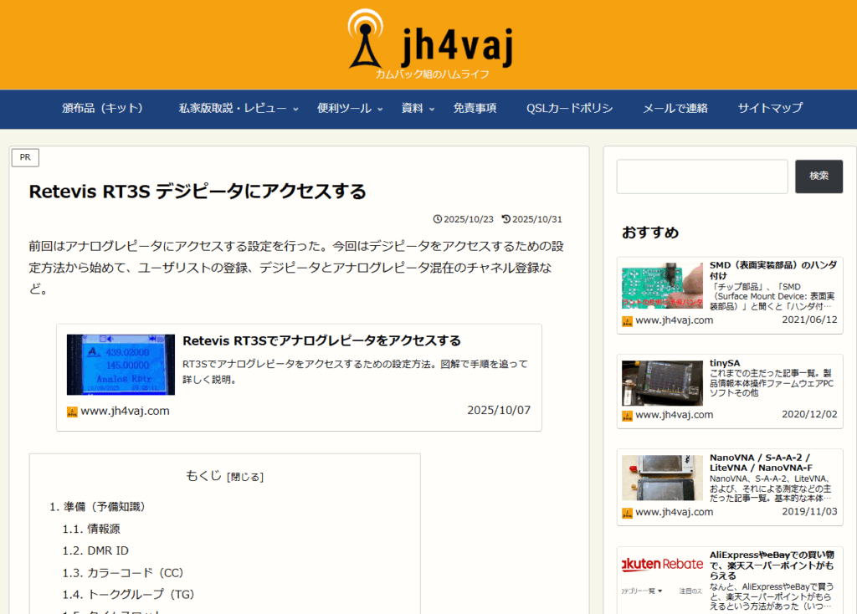Open the 免責事項 menu item
Image resolution: width=857 pixels, height=614 pixels.
click(475, 109)
